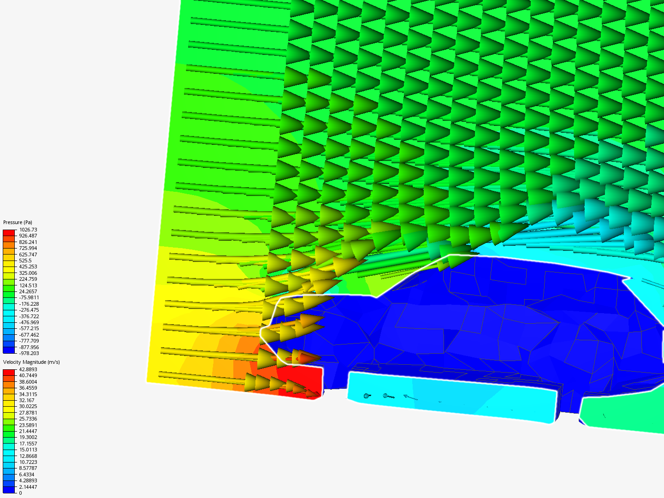Select pressure legend value -577.215
Screen dimensions: 664x498
[x=29, y=328]
